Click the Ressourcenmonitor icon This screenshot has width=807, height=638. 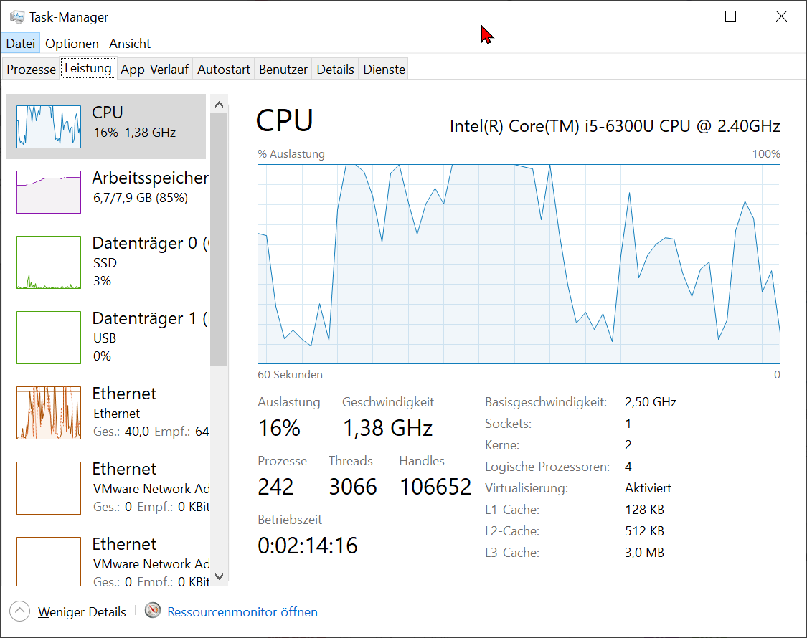point(153,610)
